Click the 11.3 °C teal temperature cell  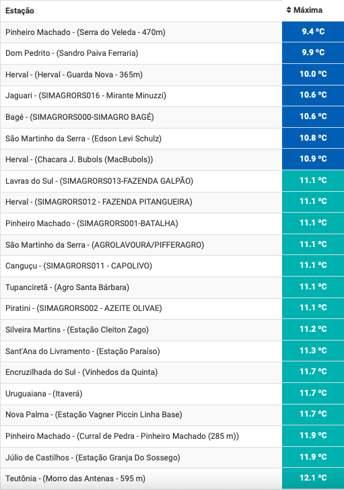[x=313, y=351]
